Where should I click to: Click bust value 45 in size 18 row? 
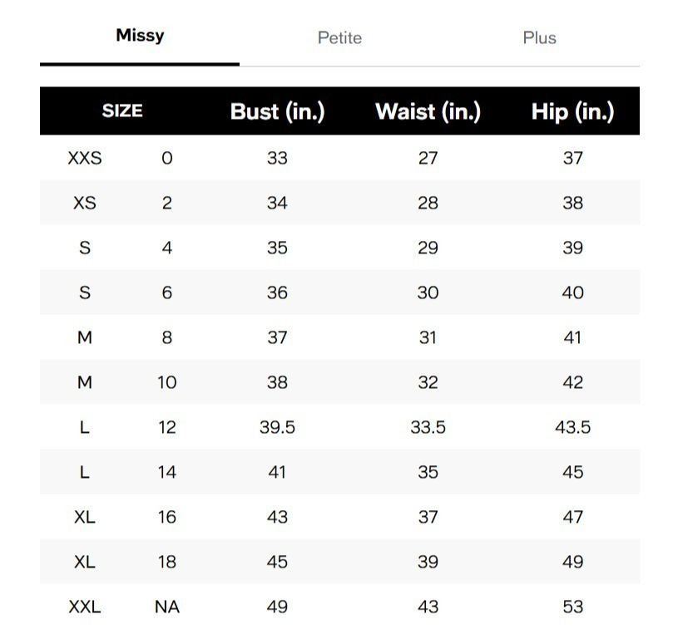click(277, 562)
